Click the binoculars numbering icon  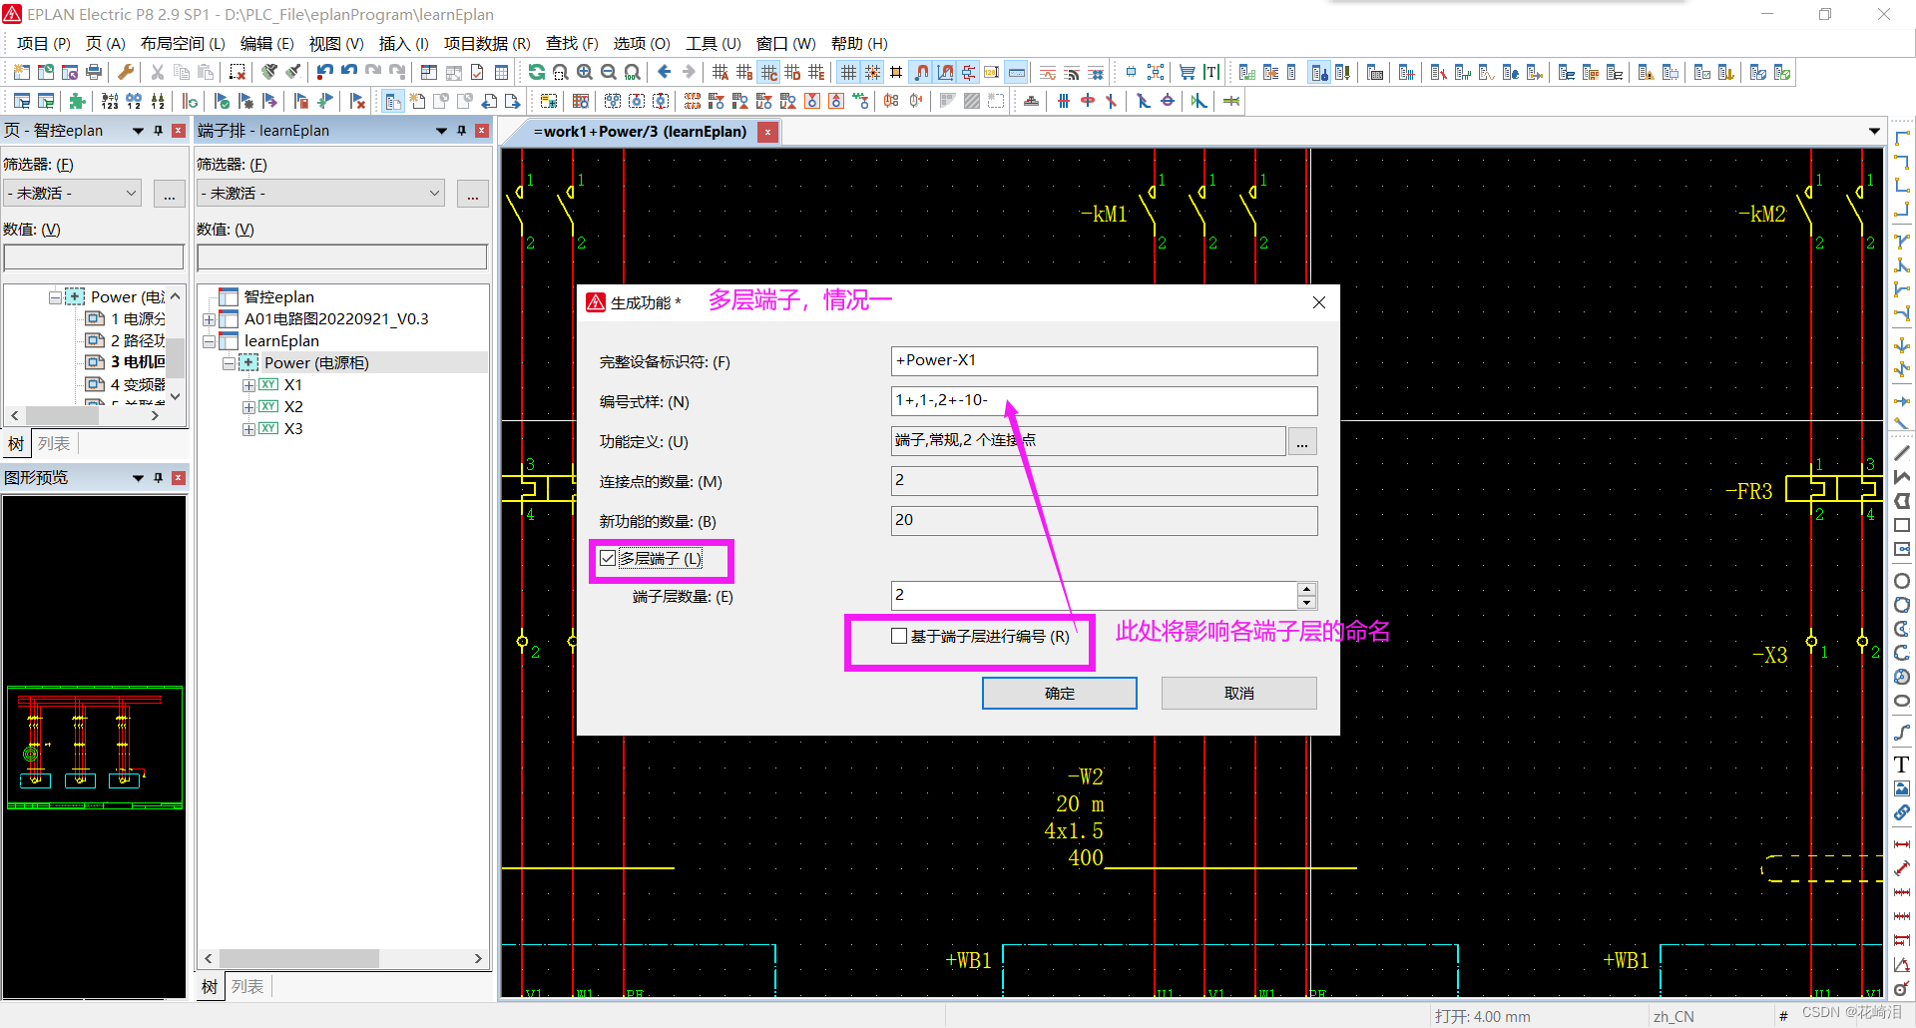134,101
